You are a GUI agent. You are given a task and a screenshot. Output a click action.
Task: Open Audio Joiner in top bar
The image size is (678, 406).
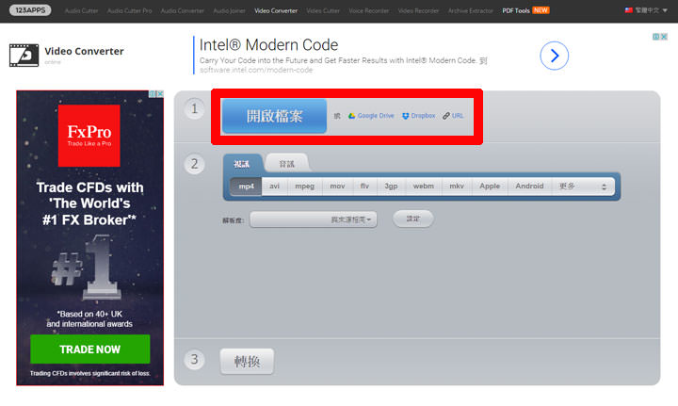point(229,10)
